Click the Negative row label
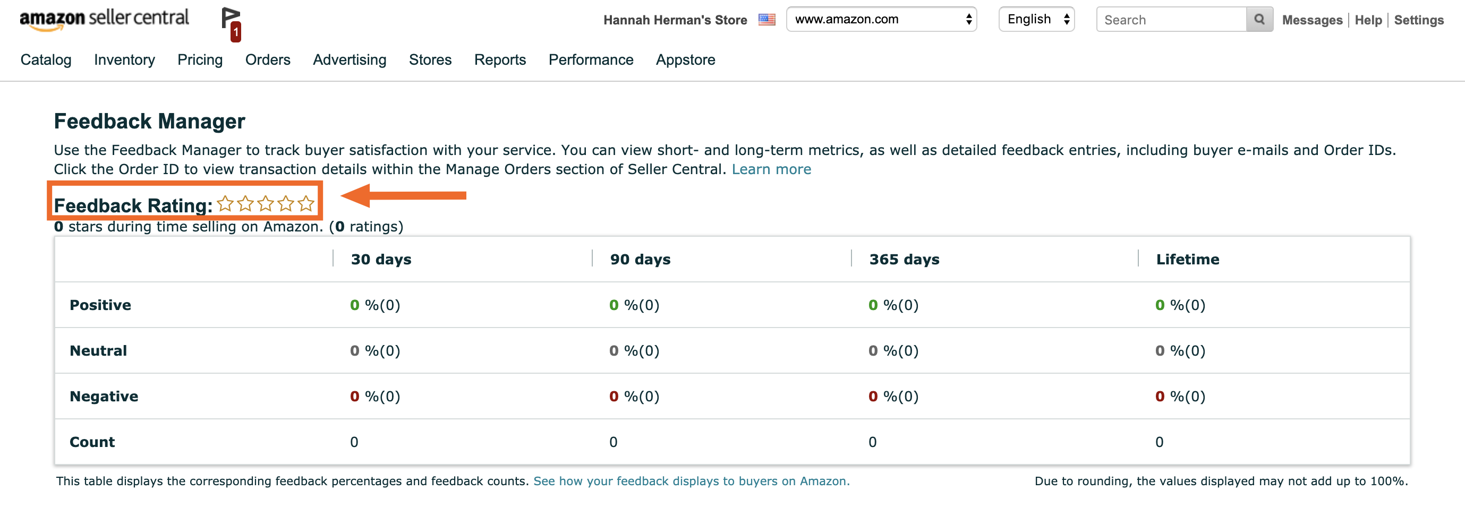Screen dimensions: 1465x516 coord(104,396)
